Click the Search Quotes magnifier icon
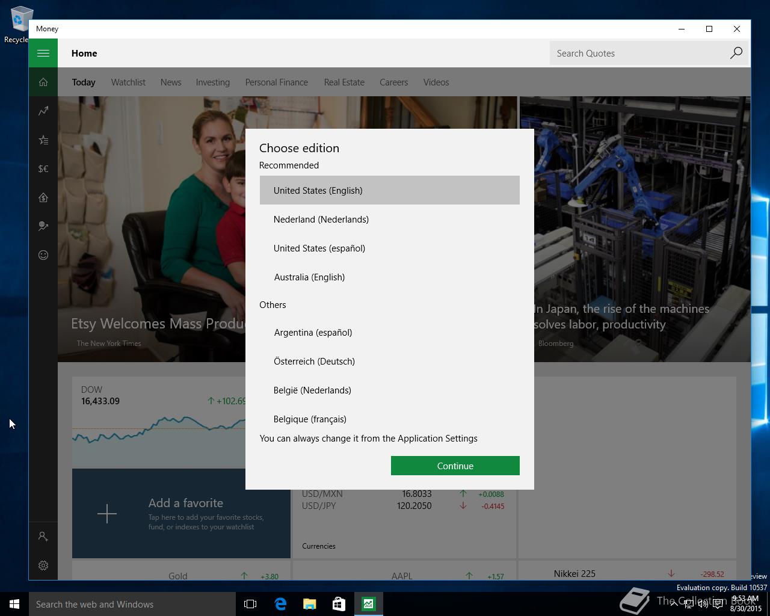The image size is (770, 616). pyautogui.click(x=736, y=53)
